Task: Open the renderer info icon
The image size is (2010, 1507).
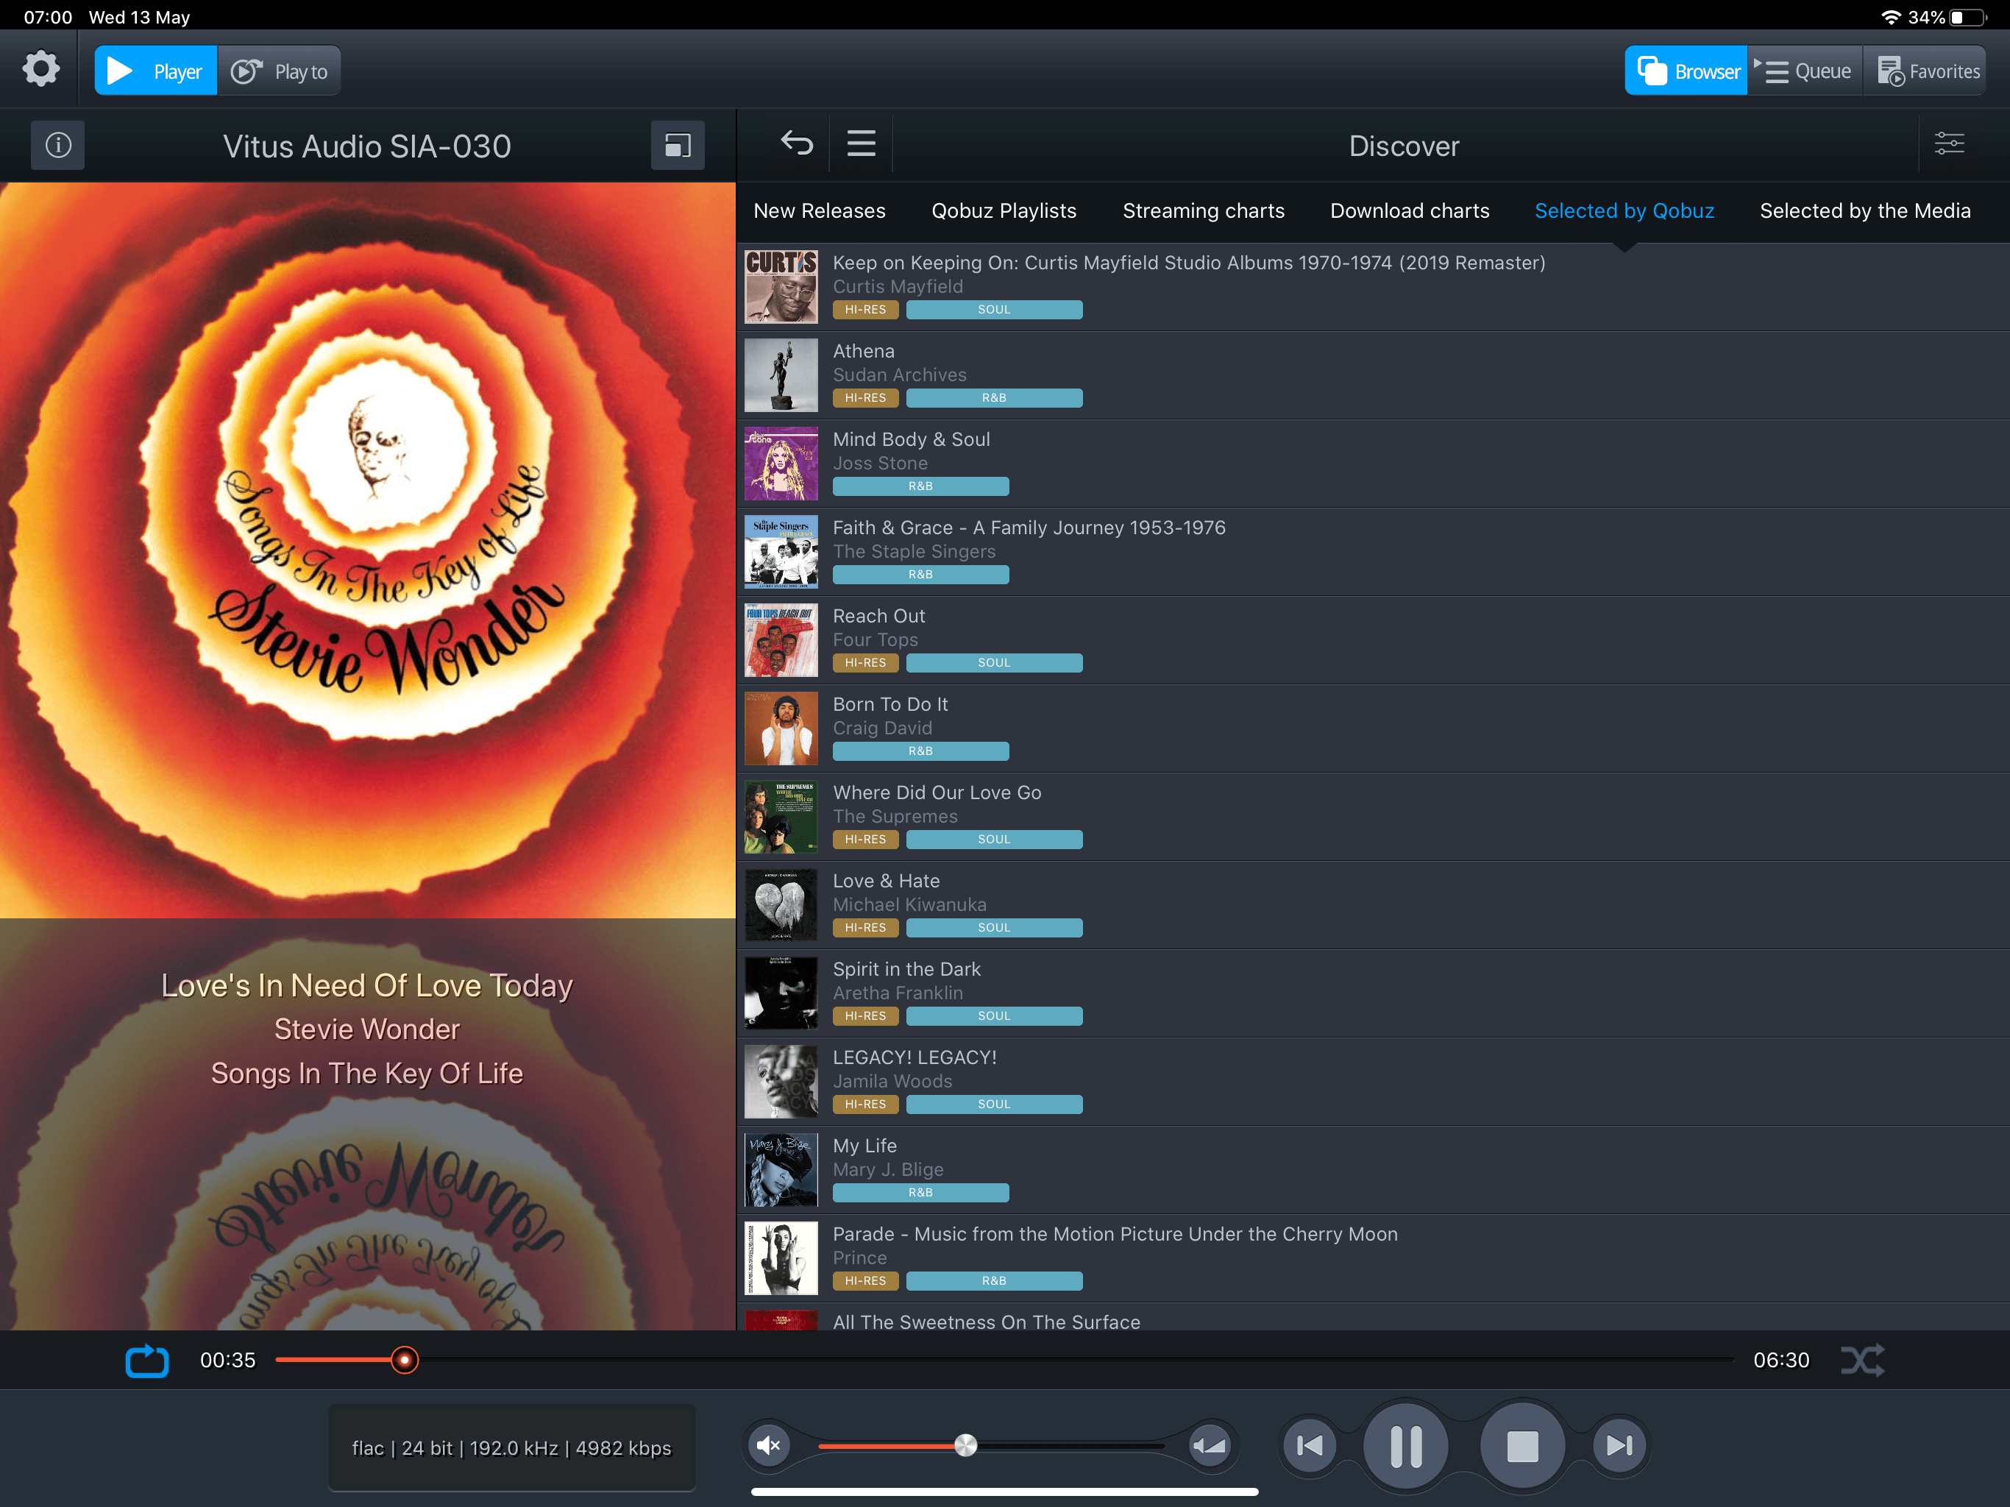Action: pyautogui.click(x=58, y=146)
